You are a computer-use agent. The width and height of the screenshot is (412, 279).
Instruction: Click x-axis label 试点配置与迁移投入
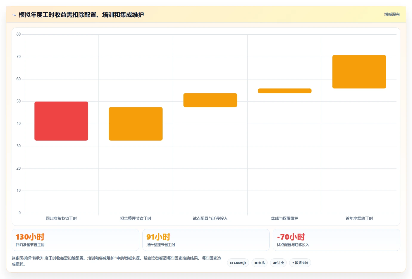210,218
